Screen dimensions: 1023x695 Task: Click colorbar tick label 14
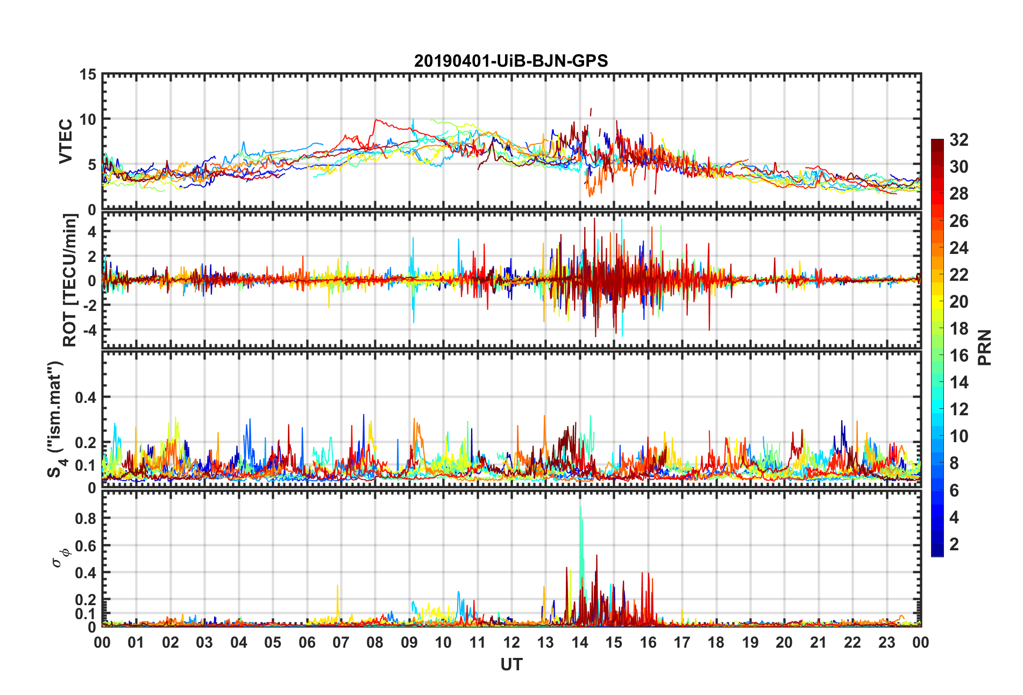959,382
